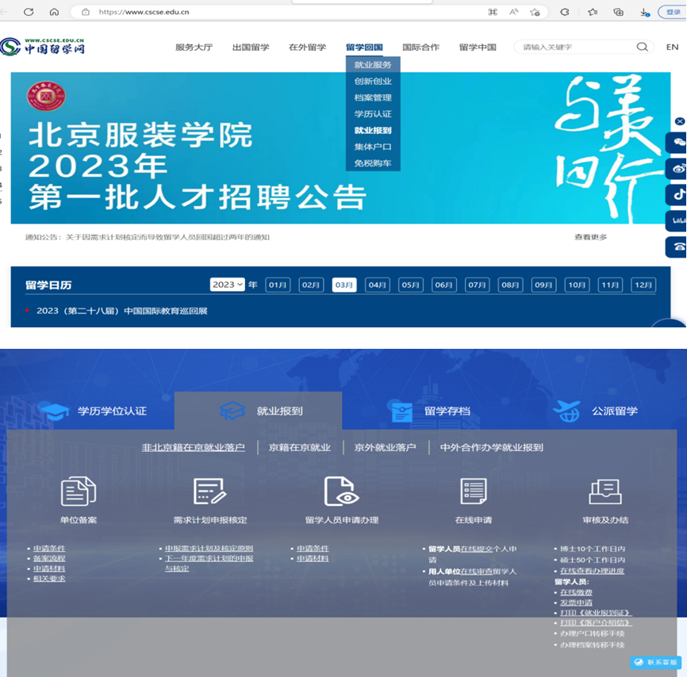Click the WeChat icon in the sidebar
687x677 pixels.
[x=678, y=143]
